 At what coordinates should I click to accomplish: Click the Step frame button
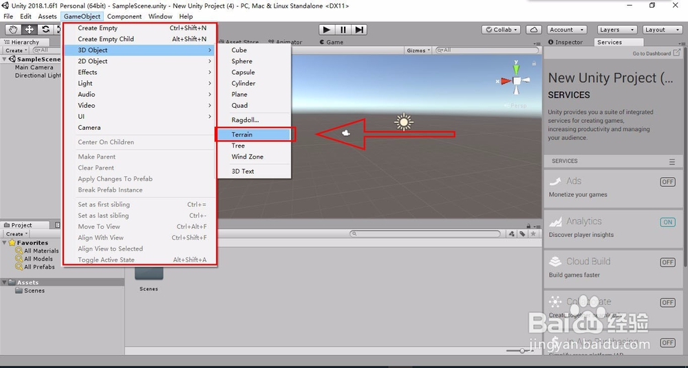(x=359, y=30)
